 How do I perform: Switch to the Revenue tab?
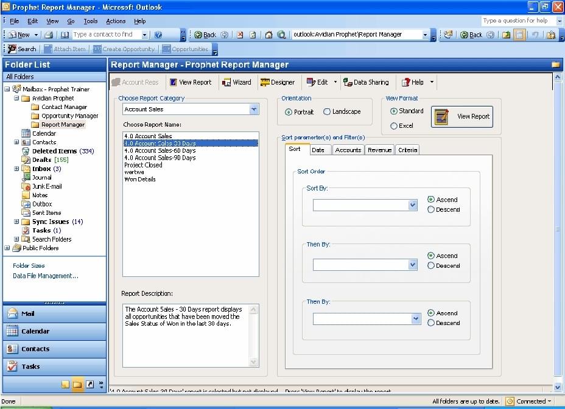tap(379, 150)
